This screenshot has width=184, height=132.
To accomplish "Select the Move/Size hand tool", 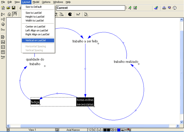I will point(15,14).
